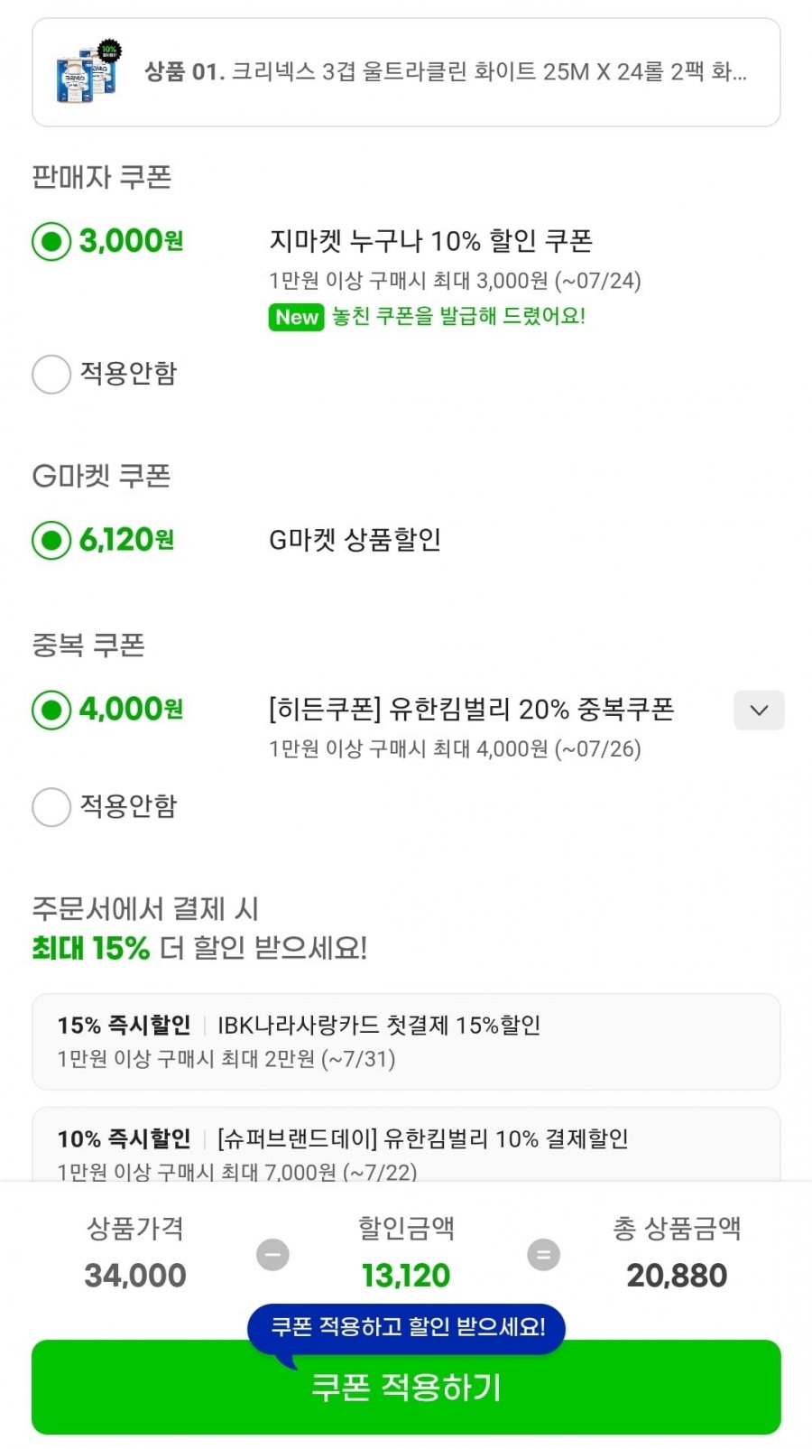Click the 쿠폰 적용하기 green button

coord(406,1387)
